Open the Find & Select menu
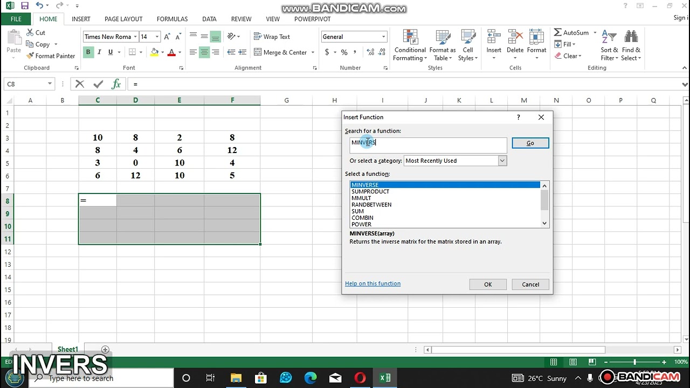690x388 pixels. click(x=631, y=45)
